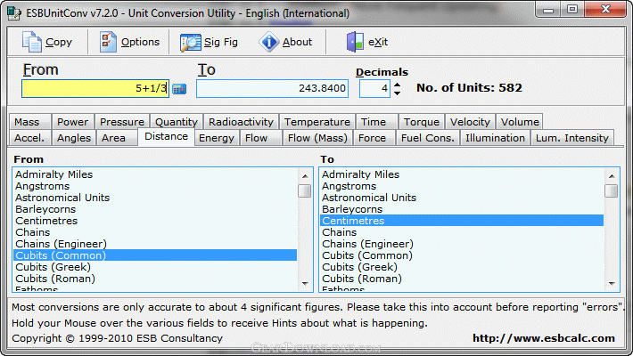Click the Copy toolbar icon
This screenshot has height=356, width=633.
pyautogui.click(x=32, y=42)
